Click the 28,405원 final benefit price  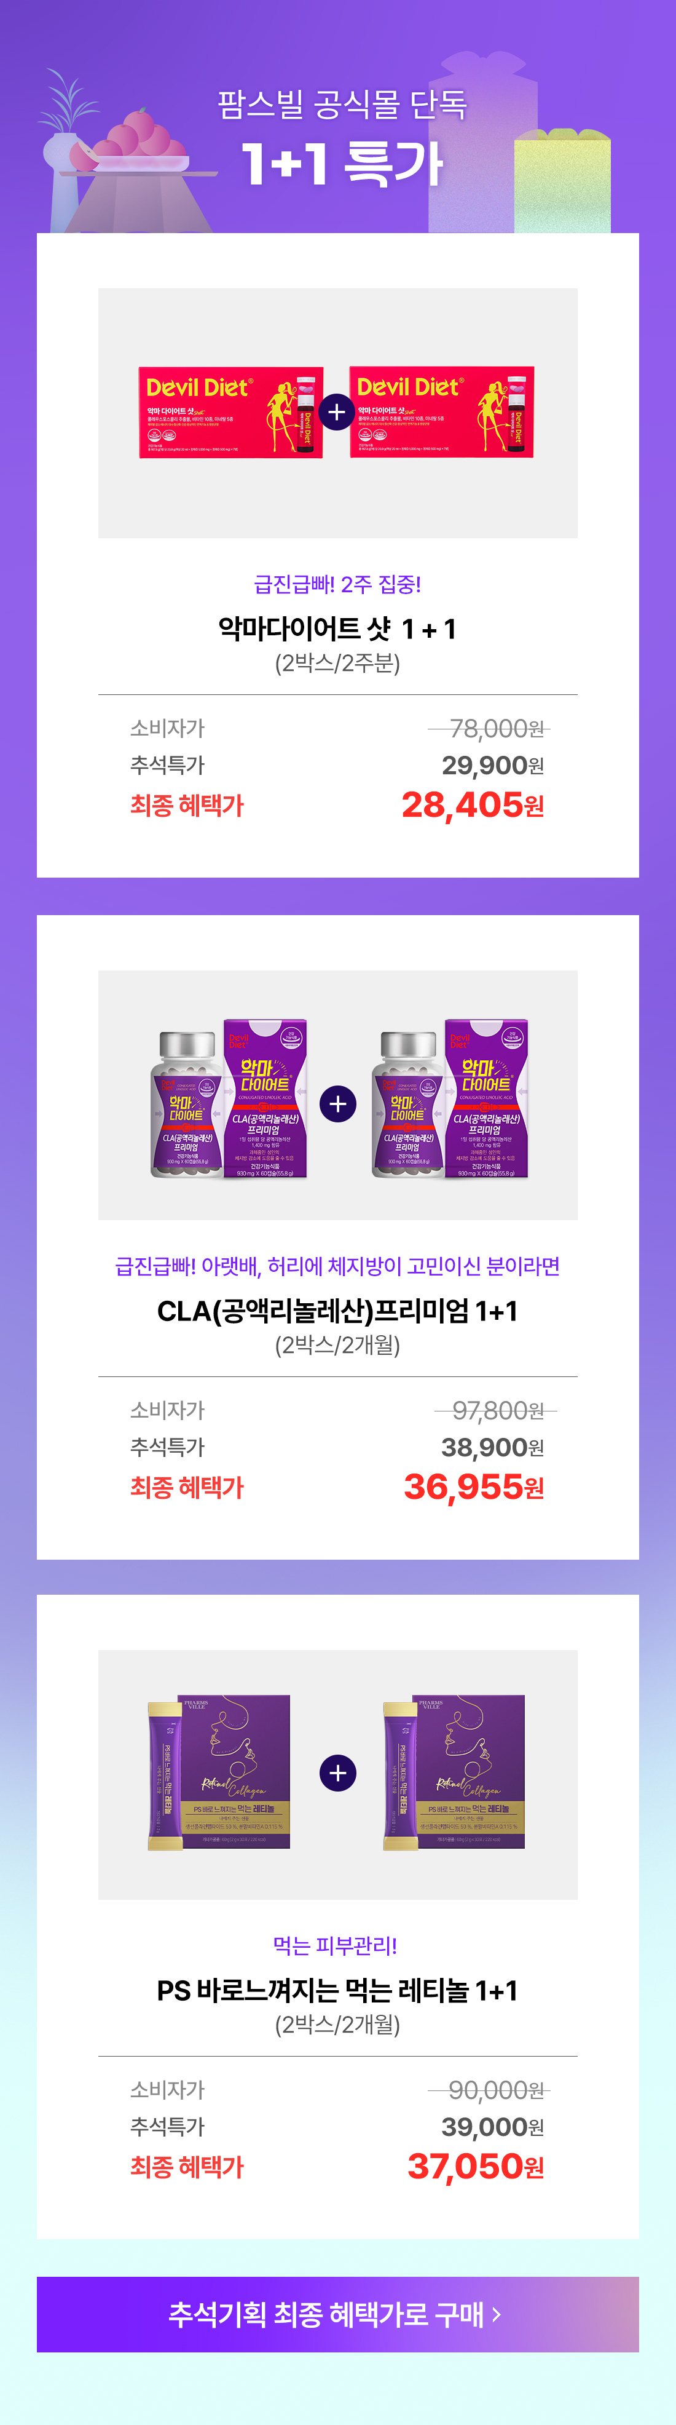pyautogui.click(x=473, y=805)
